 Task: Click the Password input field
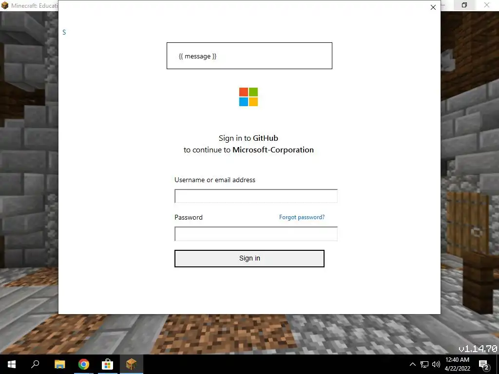(256, 234)
